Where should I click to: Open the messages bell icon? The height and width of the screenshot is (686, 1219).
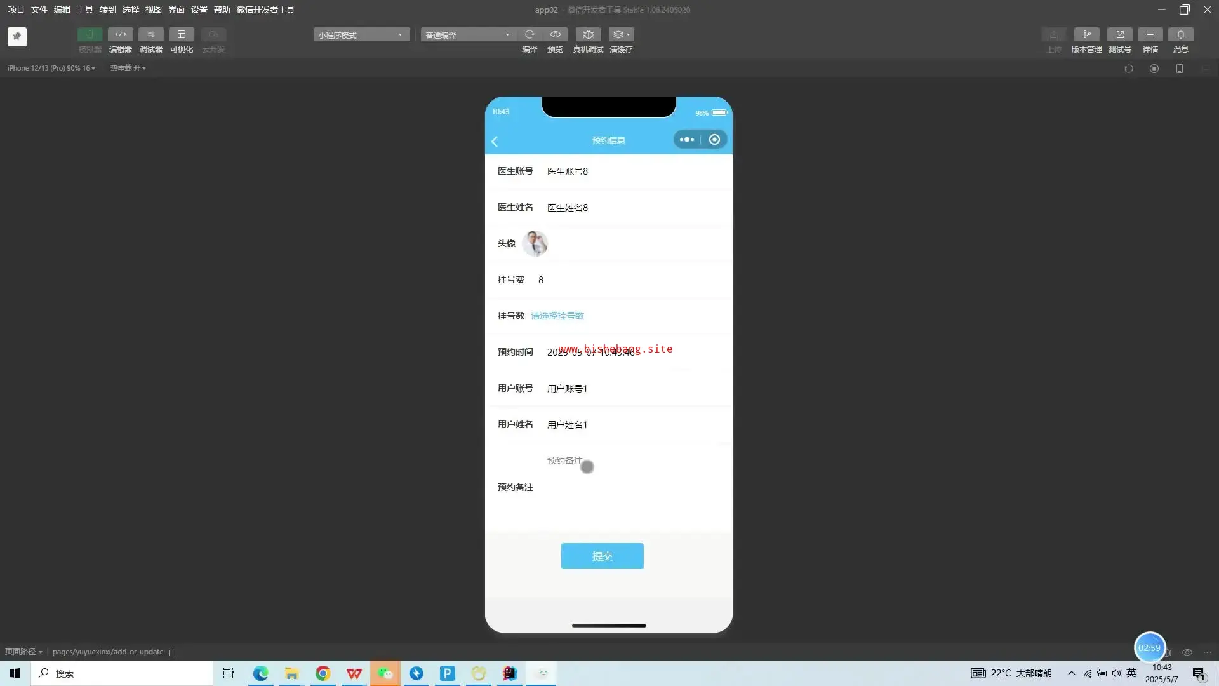tap(1180, 34)
